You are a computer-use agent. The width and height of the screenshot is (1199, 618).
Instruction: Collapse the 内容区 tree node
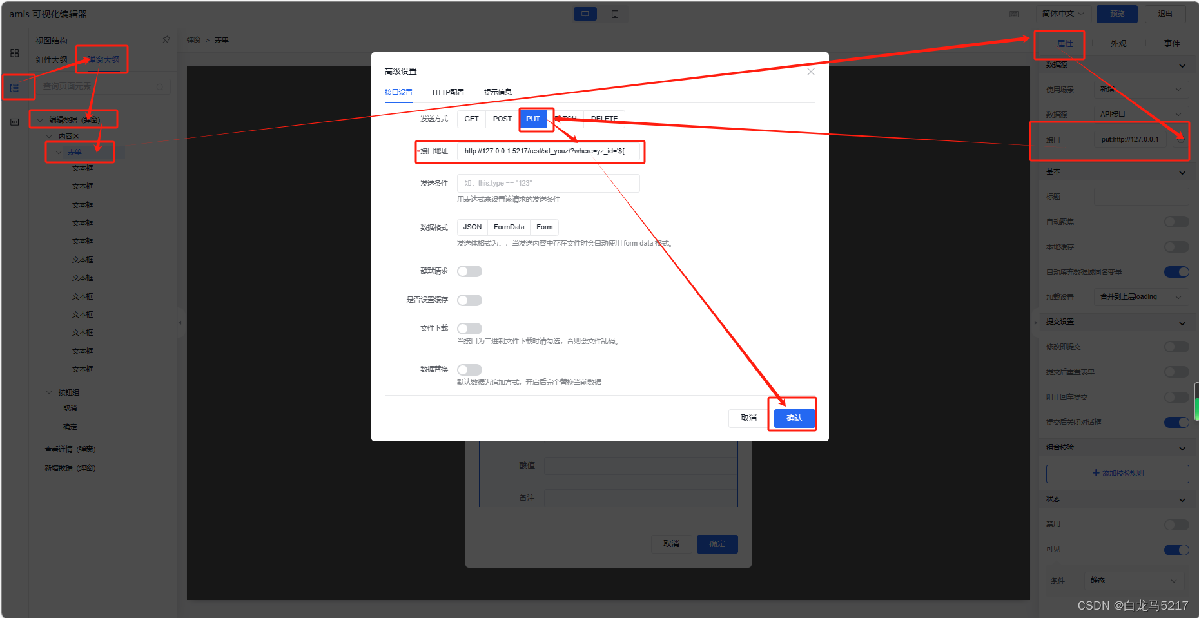(x=49, y=136)
